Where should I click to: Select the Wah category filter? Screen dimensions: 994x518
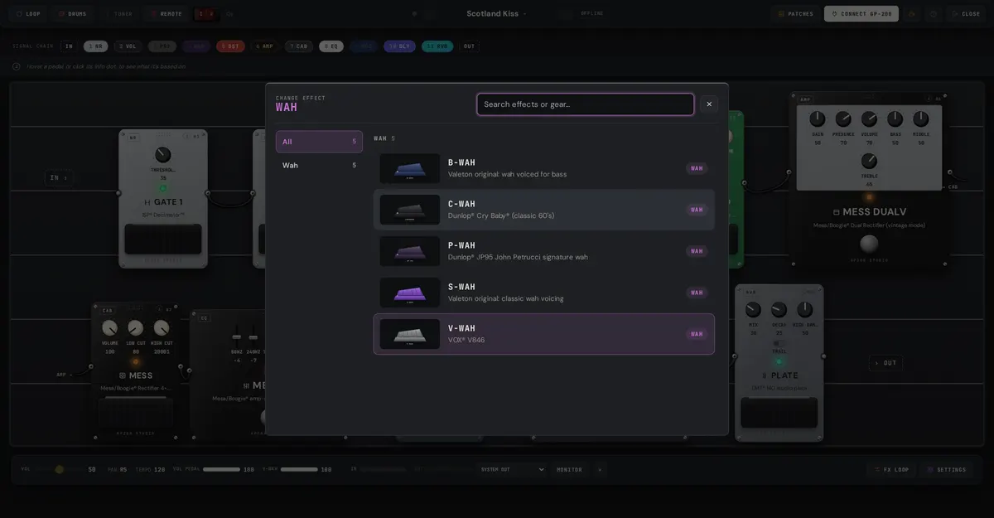pyautogui.click(x=319, y=165)
